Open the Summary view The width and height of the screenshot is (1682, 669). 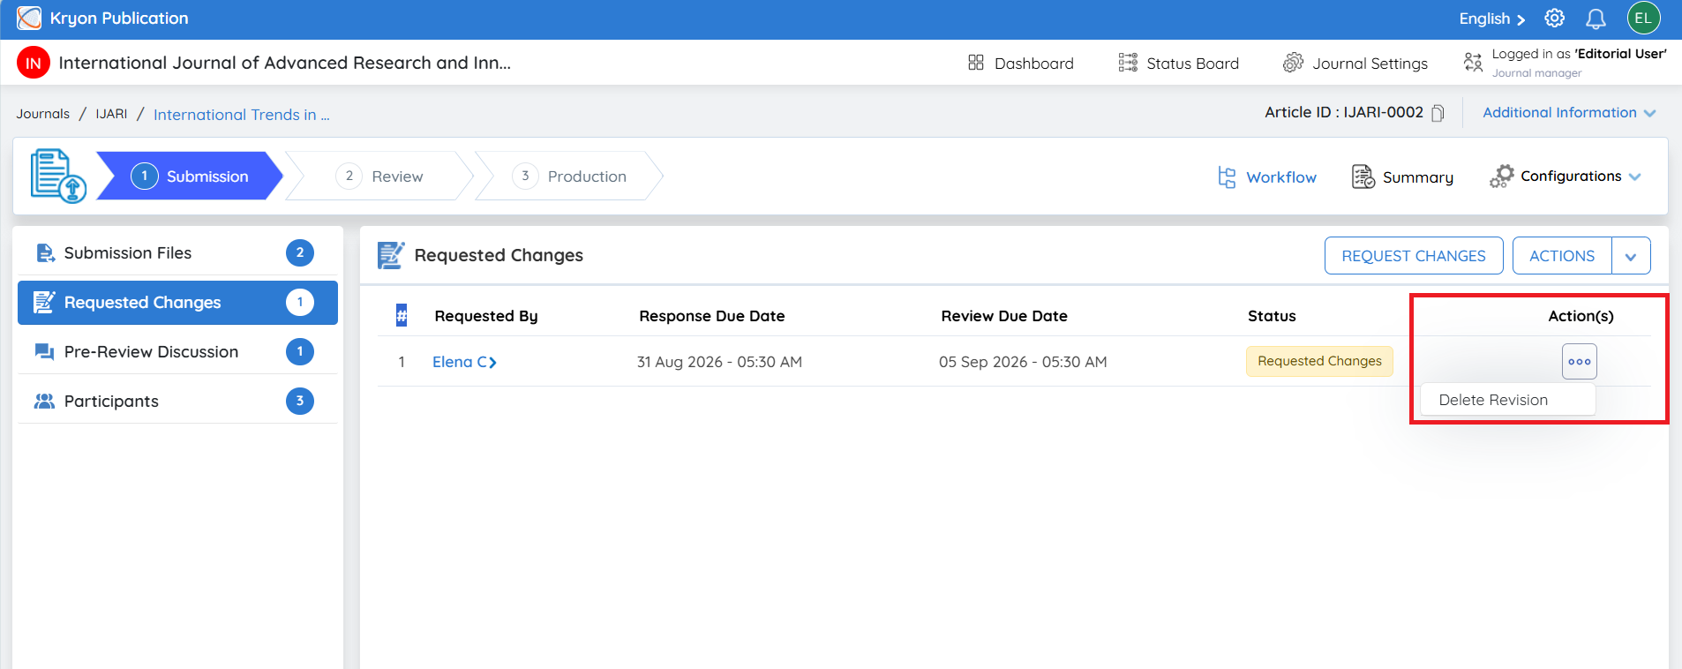pos(1402,177)
